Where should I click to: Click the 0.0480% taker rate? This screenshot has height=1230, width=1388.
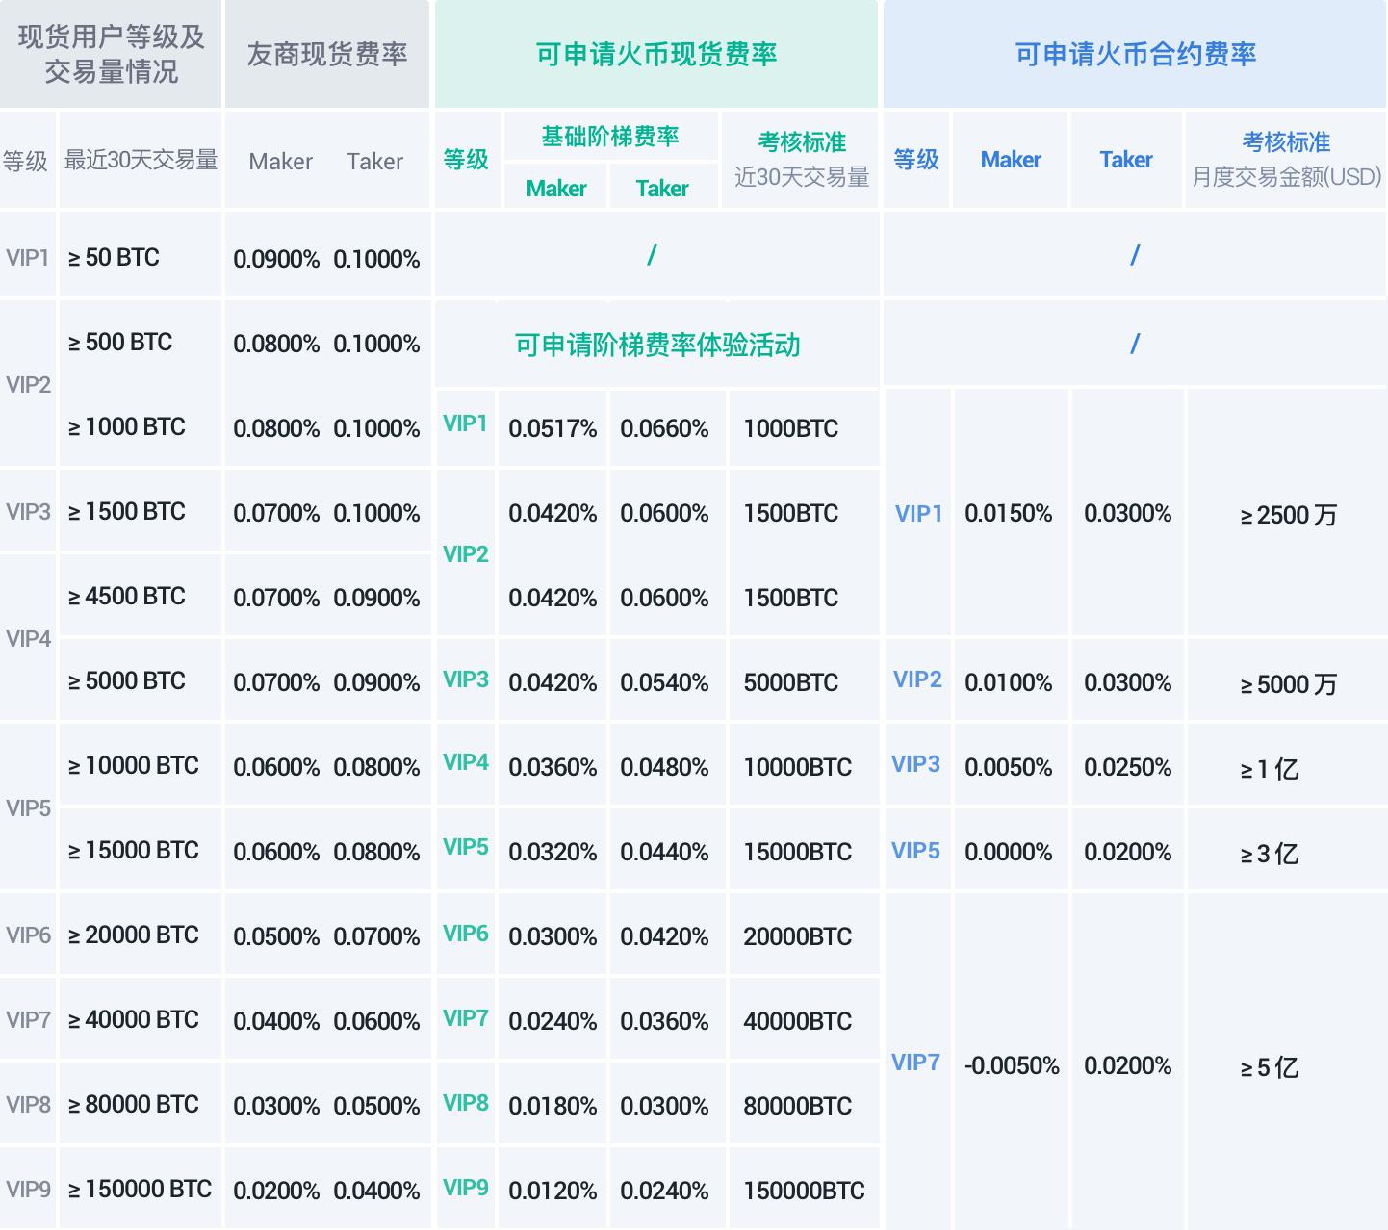[664, 767]
